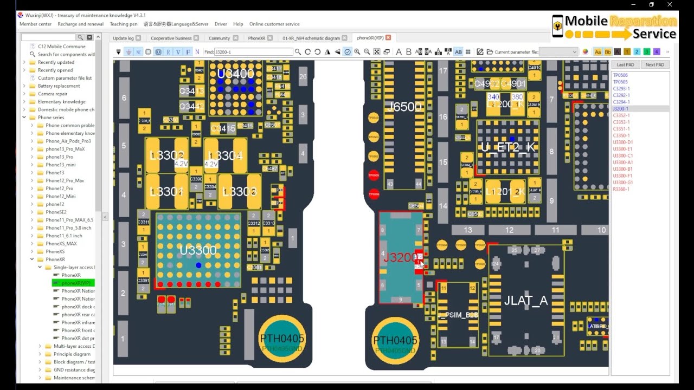Pick the purple 4 color swatch
The width and height of the screenshot is (694, 390).
(657, 52)
